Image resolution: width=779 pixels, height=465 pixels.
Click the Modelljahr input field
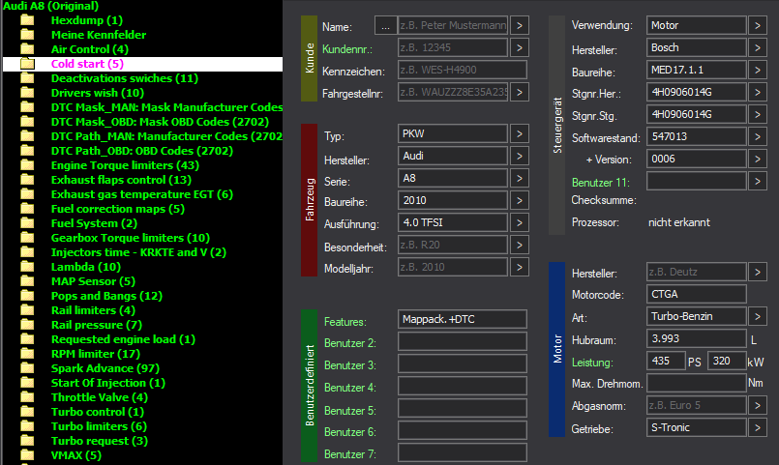pos(453,267)
